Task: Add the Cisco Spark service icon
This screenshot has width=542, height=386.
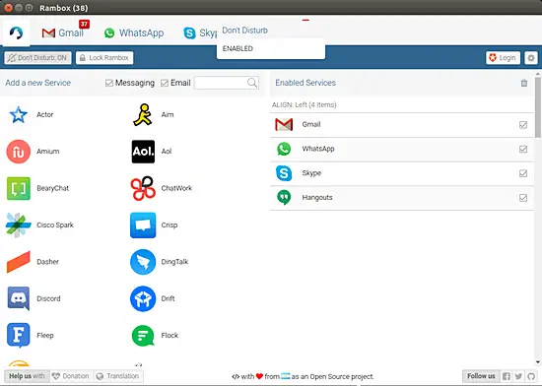Action: 19,225
